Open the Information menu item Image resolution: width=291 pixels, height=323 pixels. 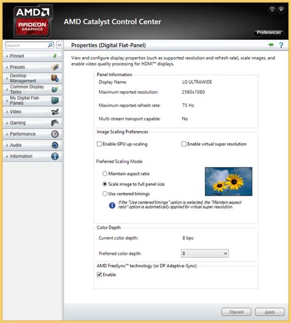(x=33, y=156)
